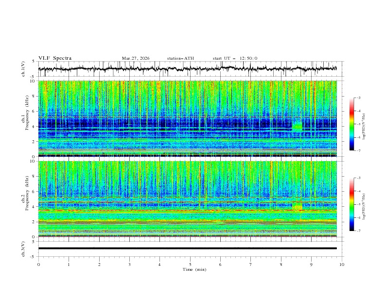Click the time axis tick labeled 1
385x297 pixels.
(x=69, y=264)
